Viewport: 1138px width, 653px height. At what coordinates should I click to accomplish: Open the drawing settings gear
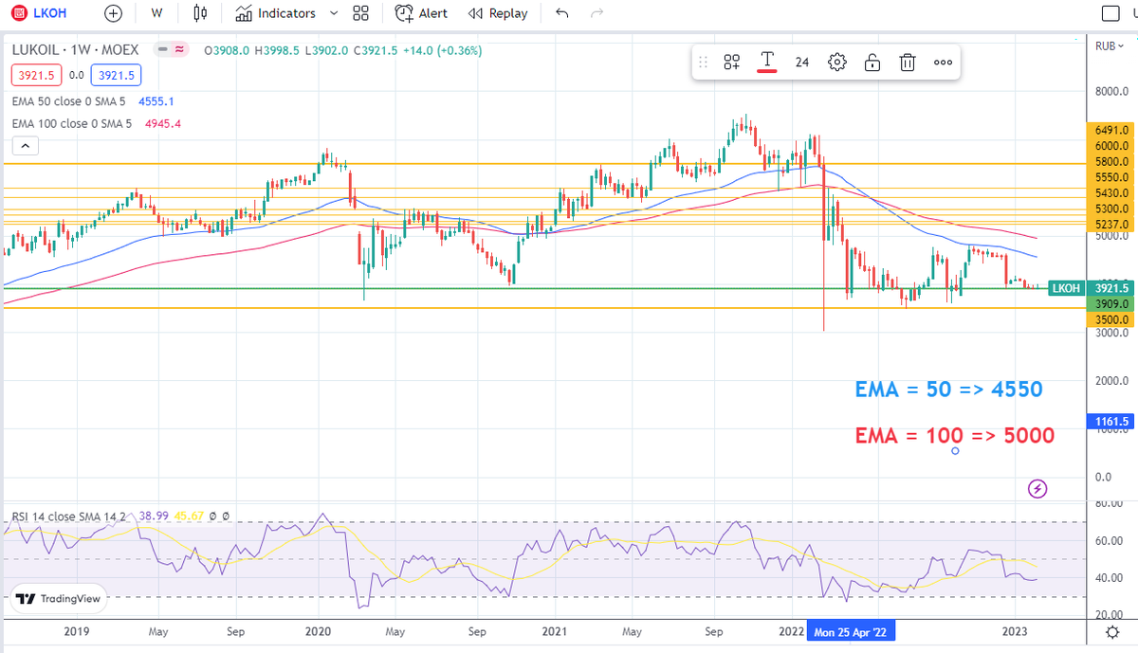(x=836, y=62)
